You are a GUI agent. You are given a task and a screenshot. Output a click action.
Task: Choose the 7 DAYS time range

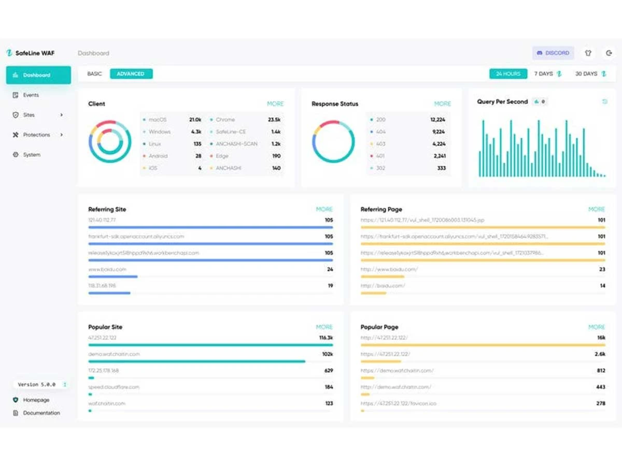(548, 74)
